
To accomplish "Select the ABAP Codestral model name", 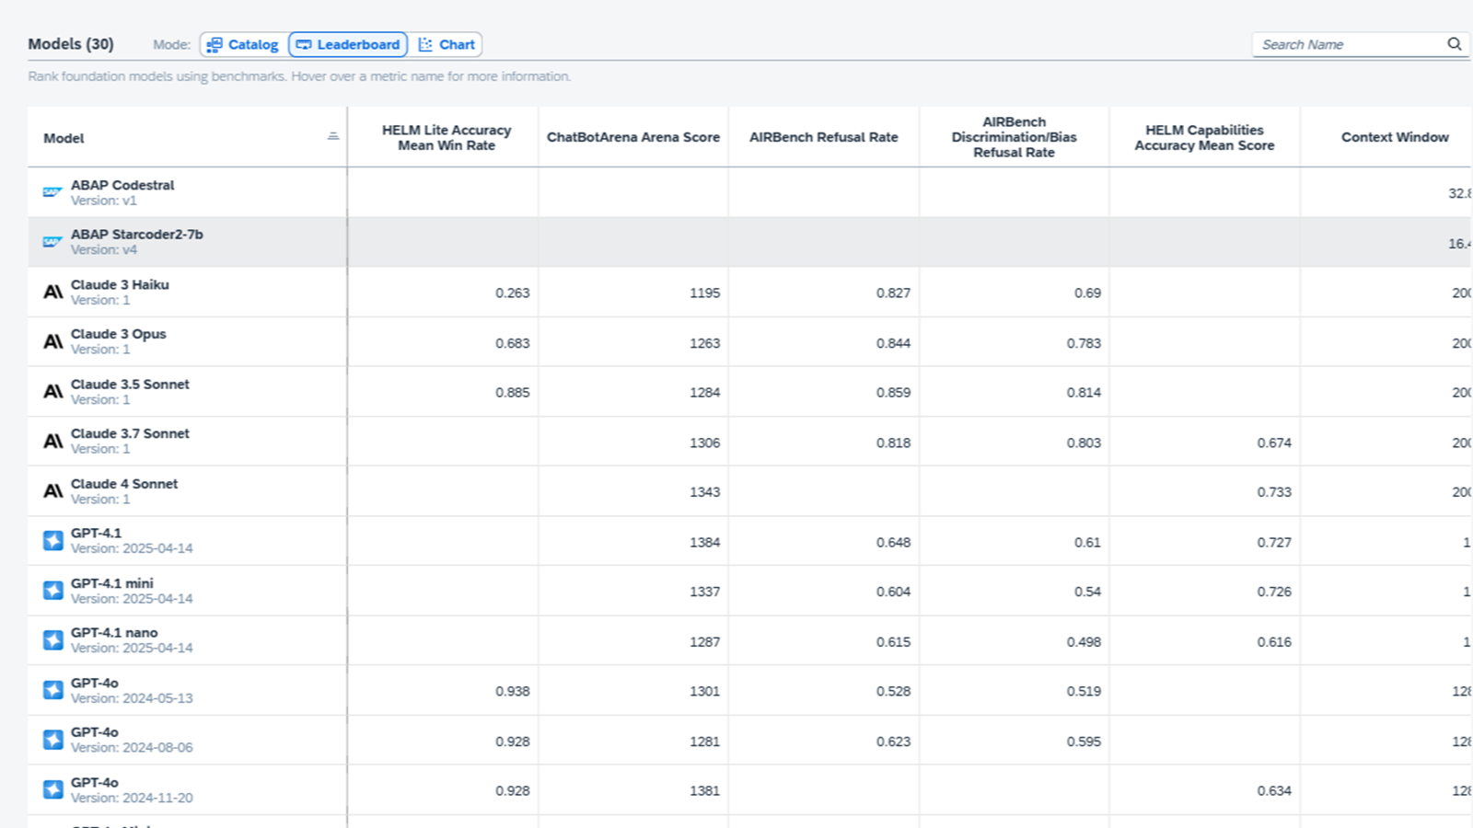I will [x=122, y=185].
